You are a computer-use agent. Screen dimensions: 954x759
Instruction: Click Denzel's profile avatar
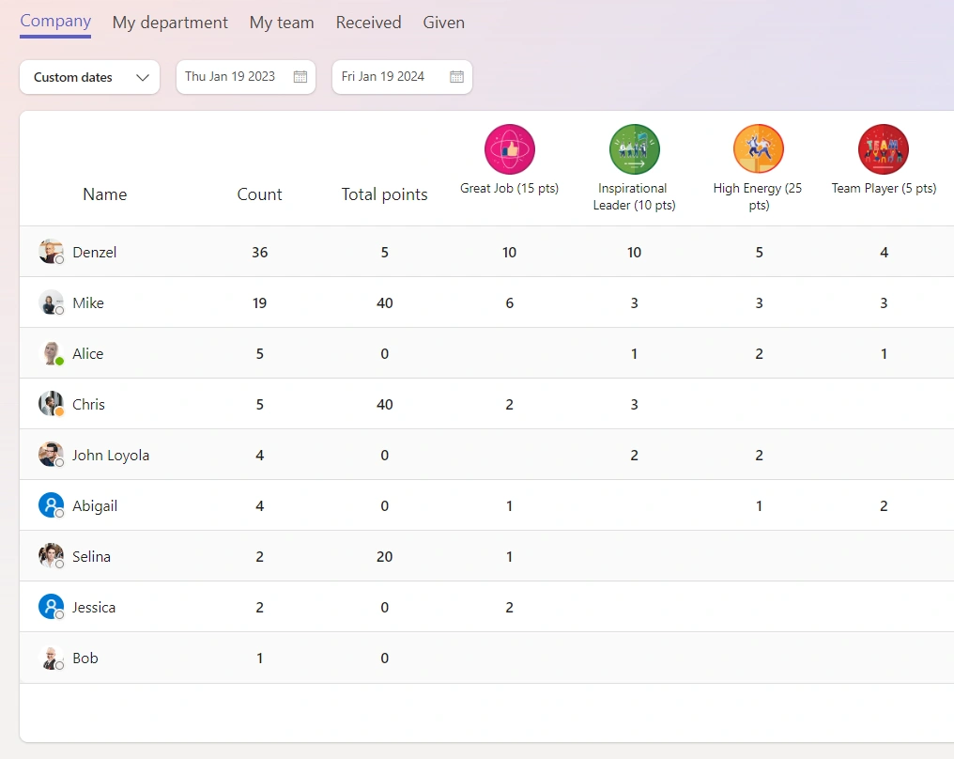tap(51, 252)
